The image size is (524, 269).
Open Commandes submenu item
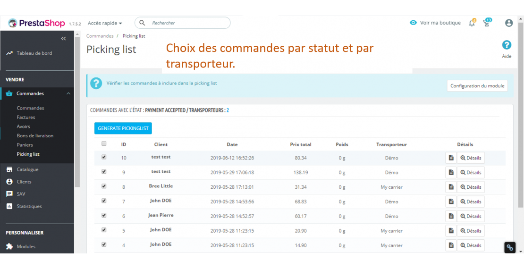click(30, 108)
